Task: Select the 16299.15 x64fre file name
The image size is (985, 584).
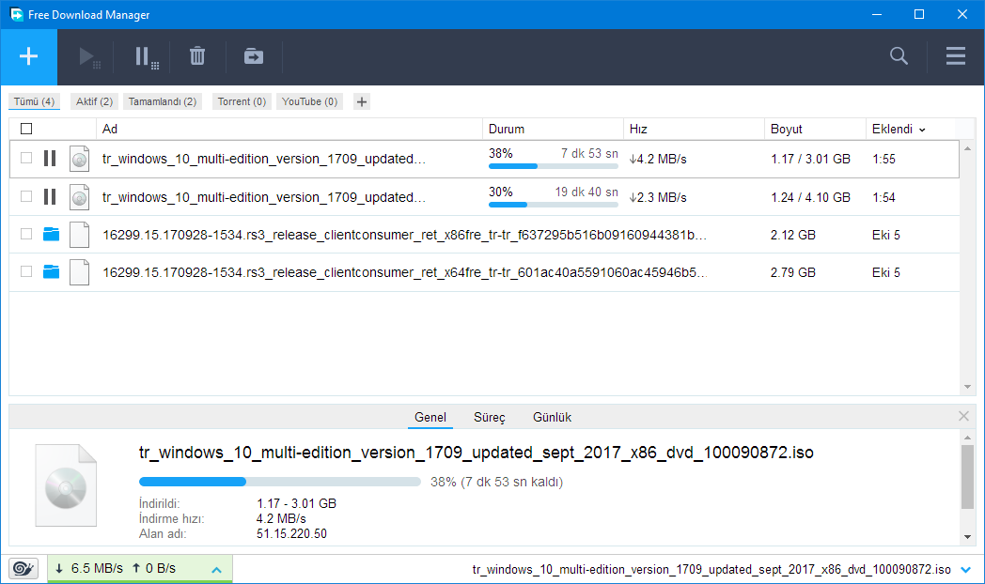Action: coord(404,272)
